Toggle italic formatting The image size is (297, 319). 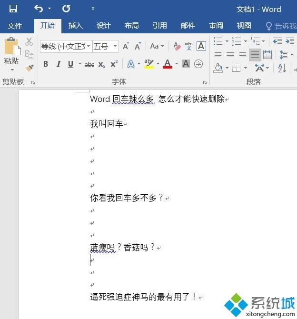tap(59, 64)
